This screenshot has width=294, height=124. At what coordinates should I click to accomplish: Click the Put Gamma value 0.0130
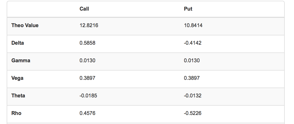pyautogui.click(x=192, y=60)
